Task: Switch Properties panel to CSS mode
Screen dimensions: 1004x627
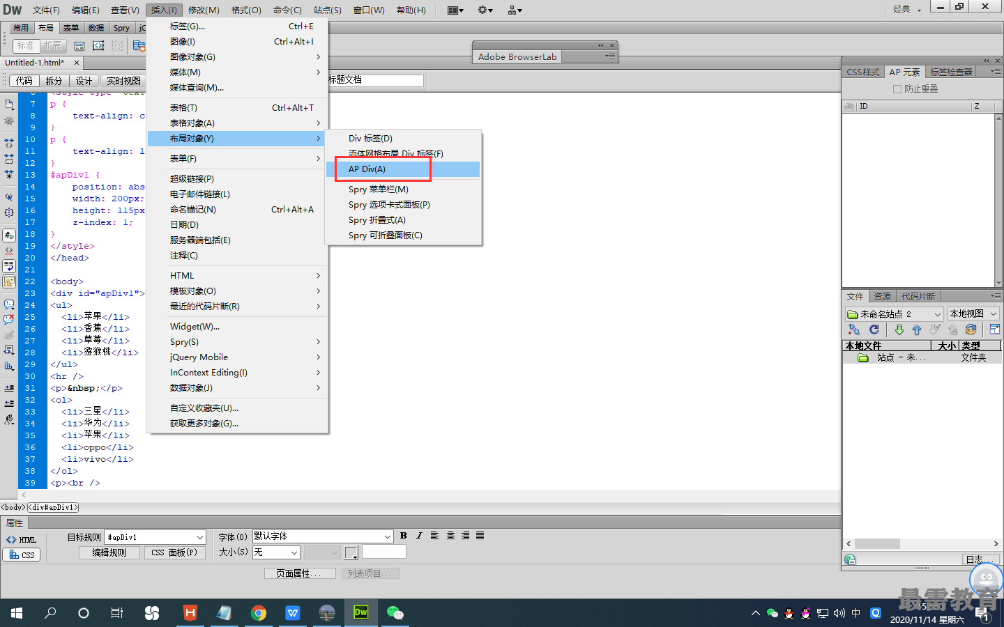Action: coord(22,555)
